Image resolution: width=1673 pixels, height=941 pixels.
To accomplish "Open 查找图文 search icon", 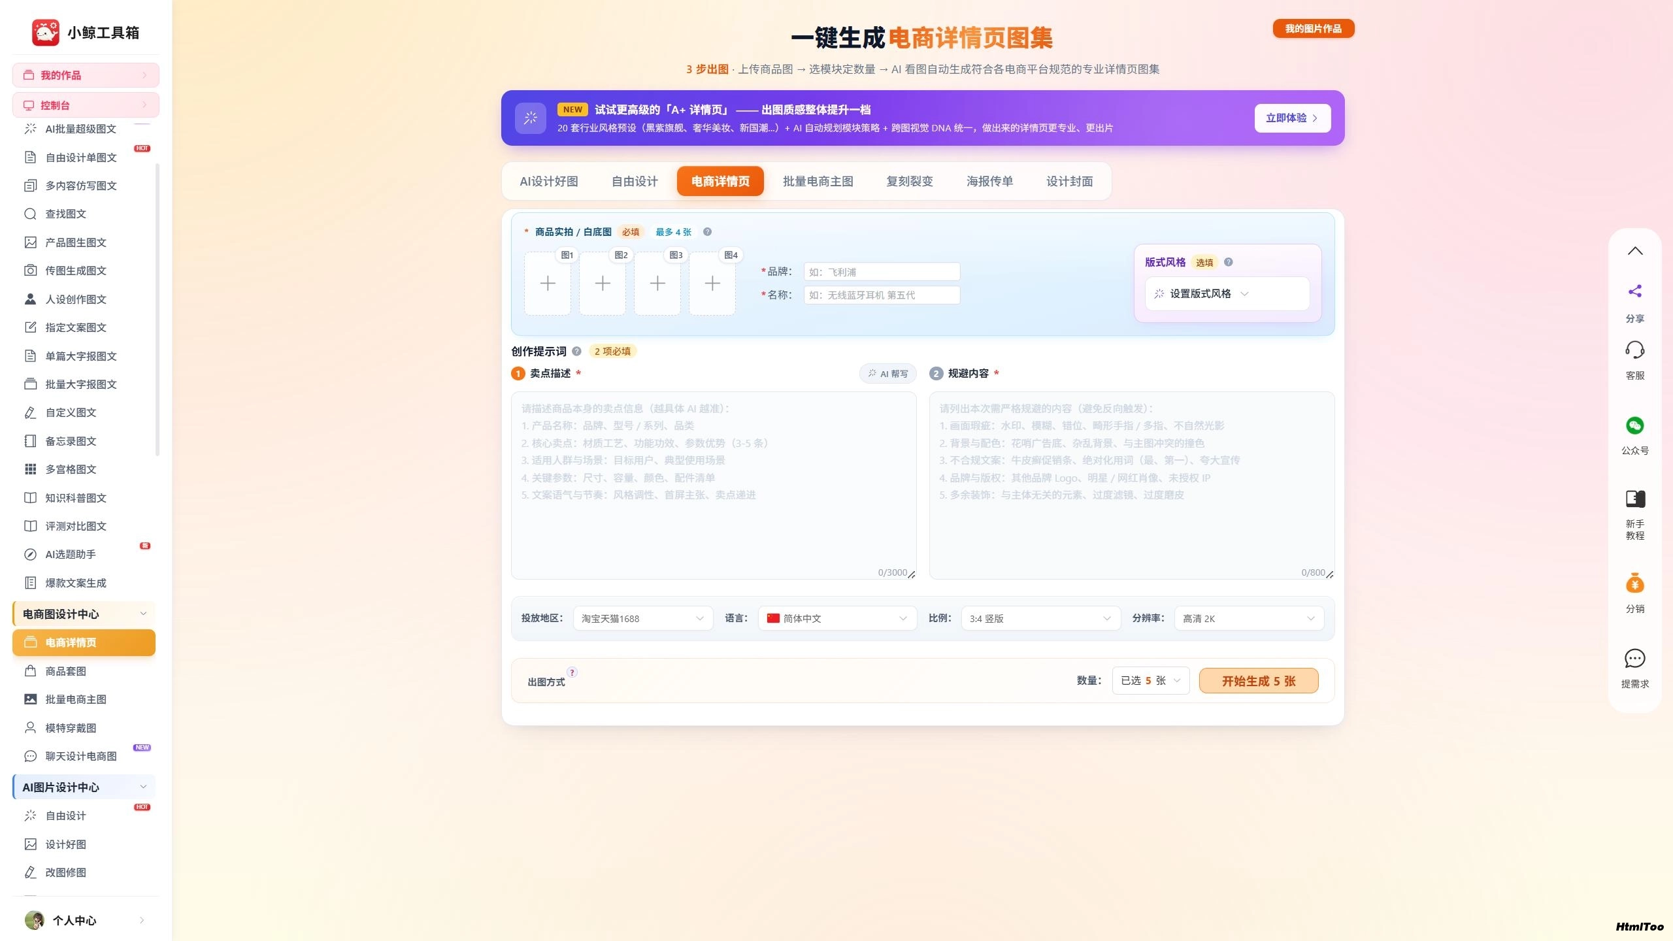I will pos(30,214).
